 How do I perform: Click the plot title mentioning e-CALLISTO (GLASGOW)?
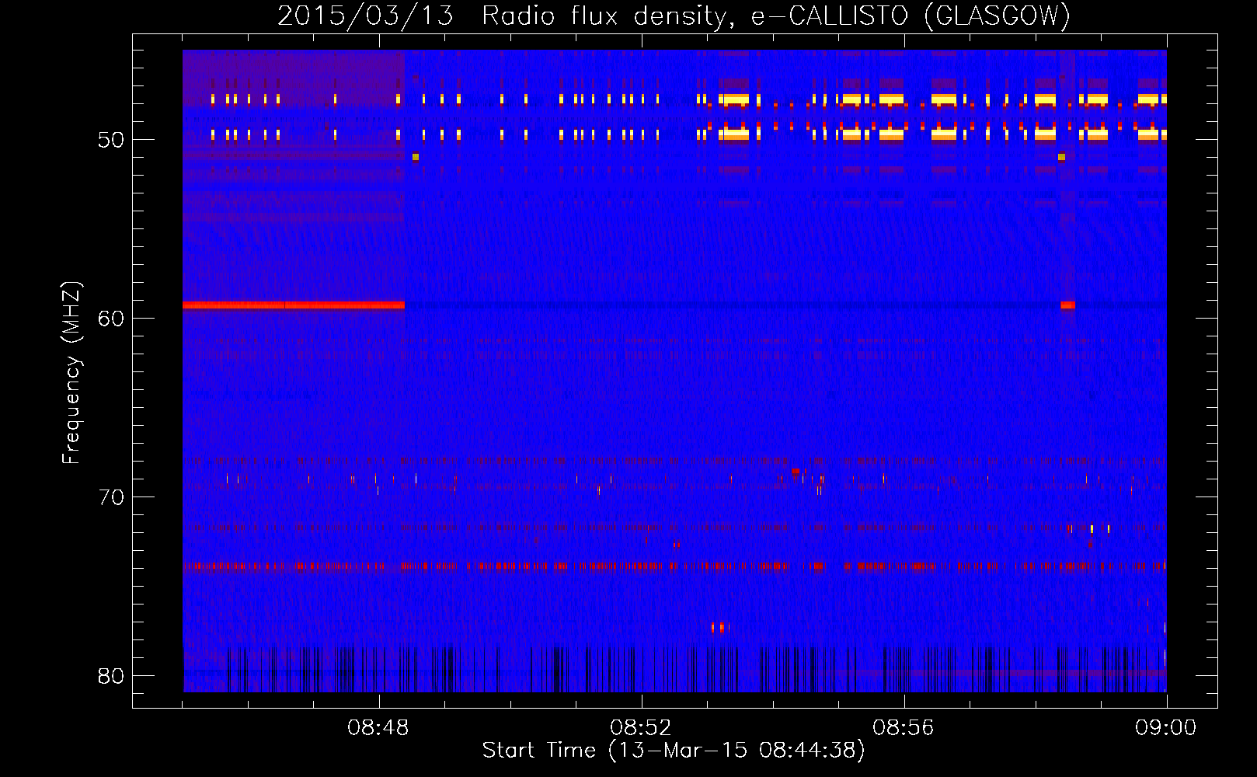pyautogui.click(x=674, y=16)
